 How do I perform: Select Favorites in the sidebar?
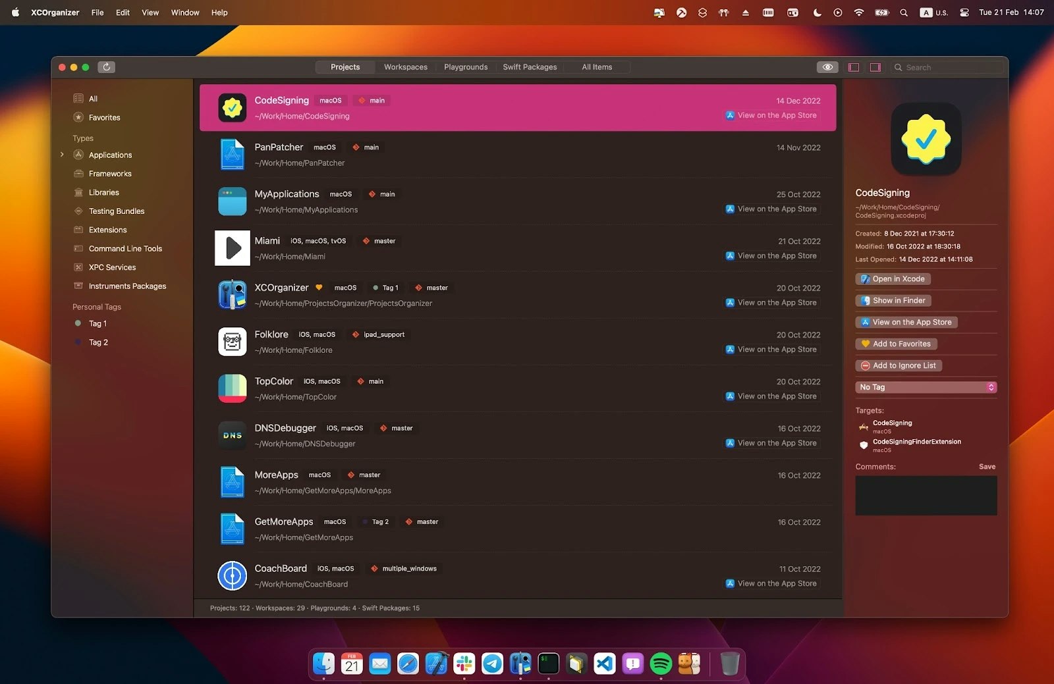(104, 118)
